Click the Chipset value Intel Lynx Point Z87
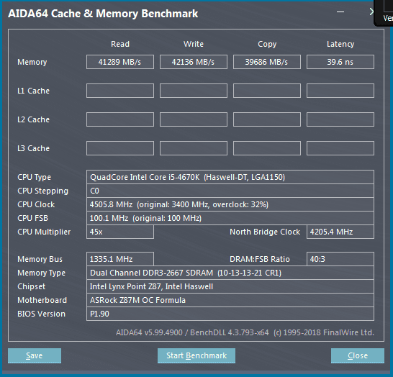 tap(230, 286)
